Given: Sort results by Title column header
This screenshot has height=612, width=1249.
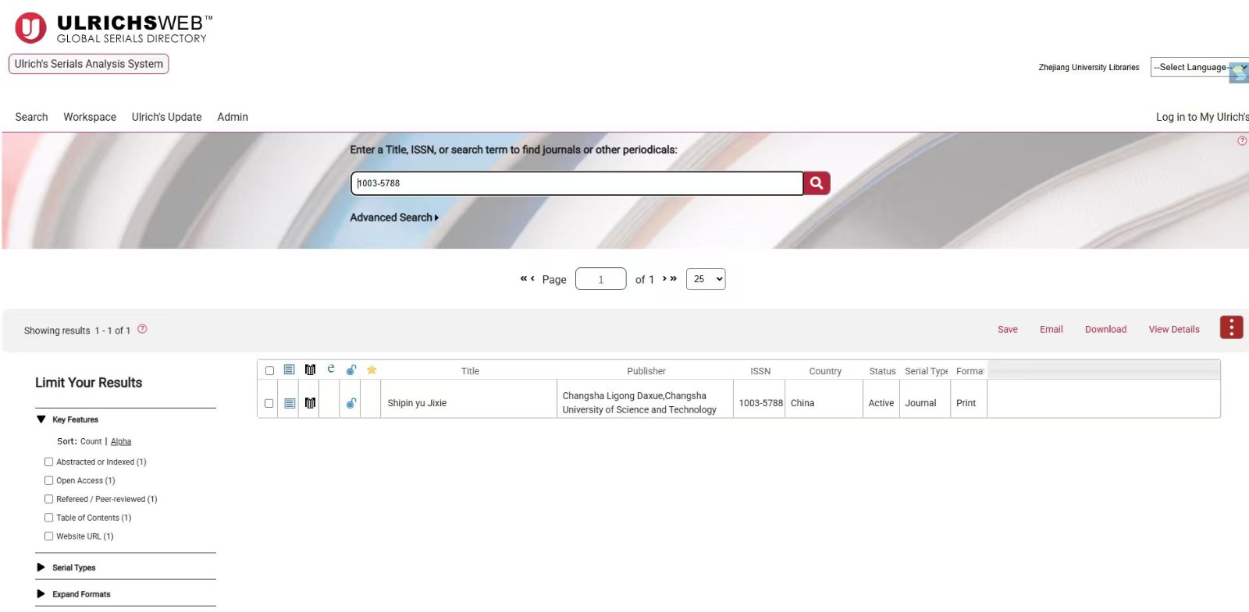Looking at the screenshot, I should [x=470, y=371].
